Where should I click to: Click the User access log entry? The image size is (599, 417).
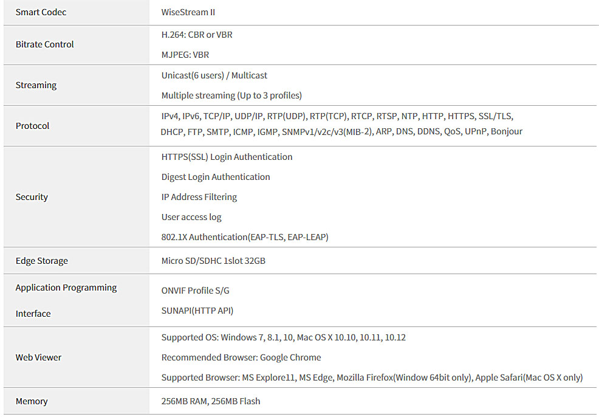point(191,217)
